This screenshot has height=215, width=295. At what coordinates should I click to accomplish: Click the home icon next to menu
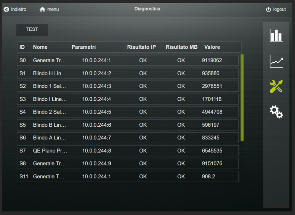pyautogui.click(x=42, y=10)
